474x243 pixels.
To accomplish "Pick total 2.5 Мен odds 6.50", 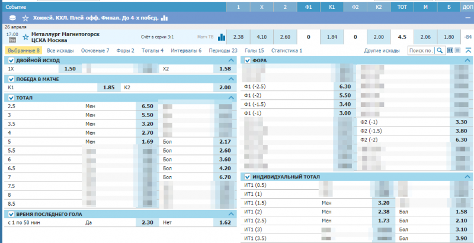I will coord(146,106).
